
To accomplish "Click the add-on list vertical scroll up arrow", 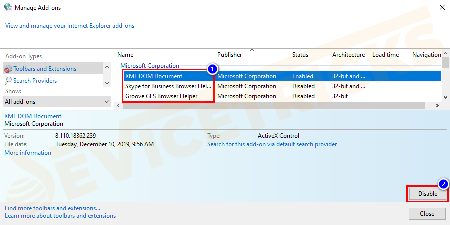I will (445, 53).
